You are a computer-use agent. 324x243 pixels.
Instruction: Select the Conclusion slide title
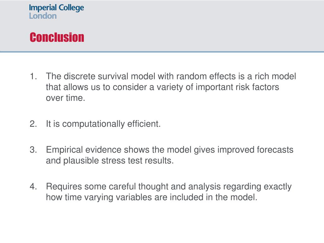click(57, 37)
